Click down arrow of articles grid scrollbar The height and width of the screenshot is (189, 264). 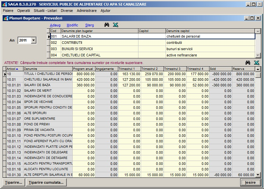point(258,175)
